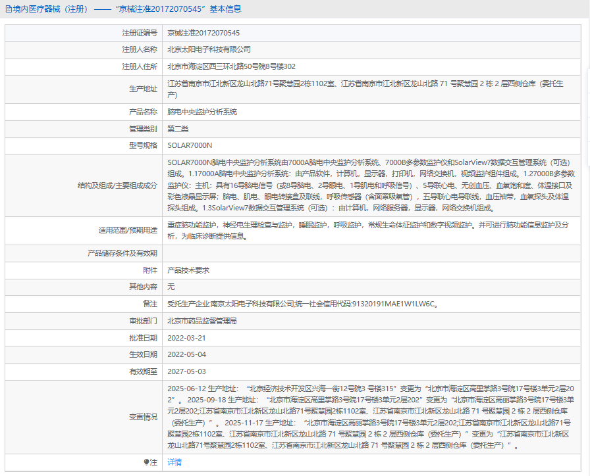Click the label 批准日期
Screen dimensions: 590x476
pyautogui.click(x=143, y=338)
